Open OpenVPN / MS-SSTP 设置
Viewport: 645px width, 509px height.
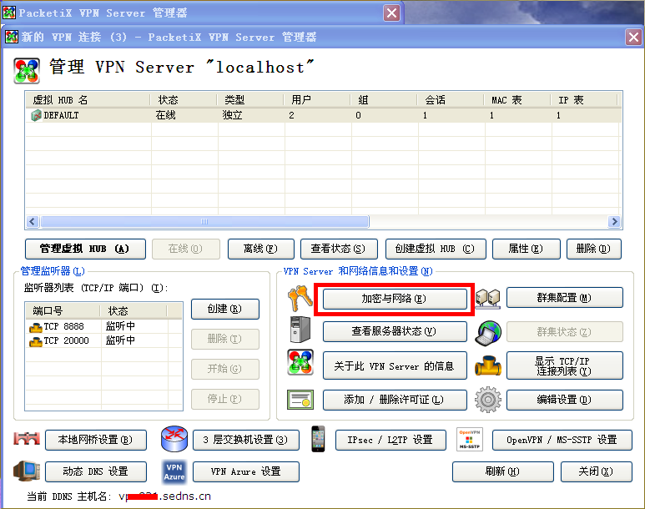pos(562,441)
